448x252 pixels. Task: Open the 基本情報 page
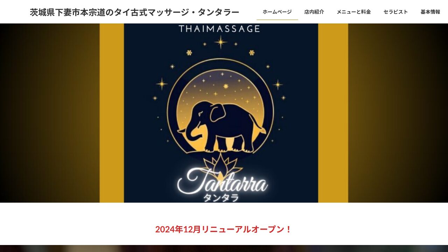(430, 12)
